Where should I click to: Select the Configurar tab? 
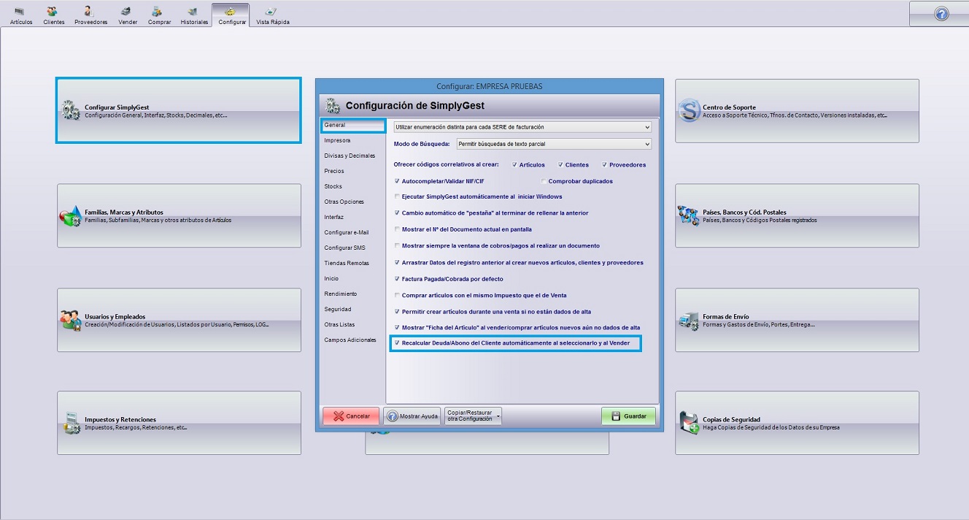click(232, 15)
